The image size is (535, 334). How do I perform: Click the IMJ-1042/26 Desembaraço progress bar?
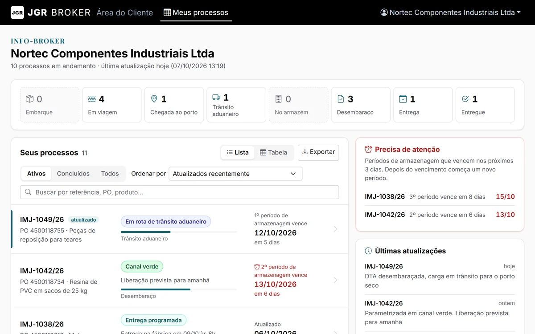[179, 289]
